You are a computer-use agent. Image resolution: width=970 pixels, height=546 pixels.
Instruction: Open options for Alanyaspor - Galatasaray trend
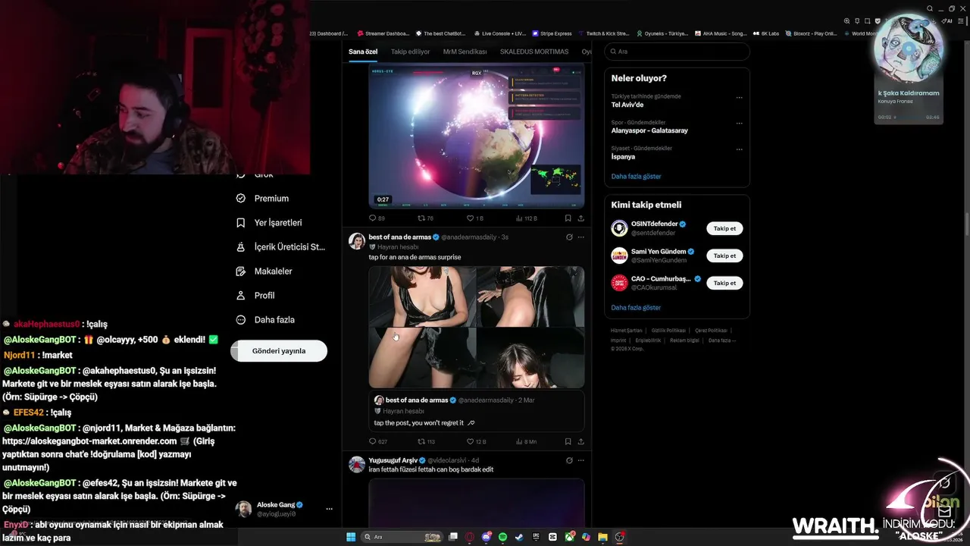pyautogui.click(x=739, y=123)
